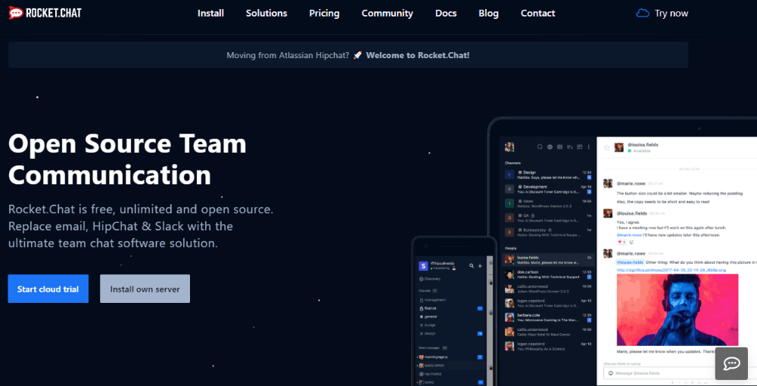Click the globe directory icon in laptop sidebar
The width and height of the screenshot is (757, 386).
click(x=550, y=147)
